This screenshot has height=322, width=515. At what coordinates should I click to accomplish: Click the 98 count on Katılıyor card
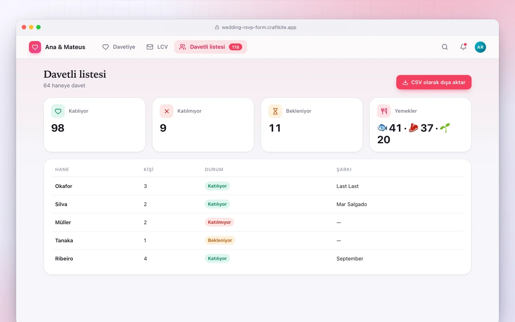click(x=58, y=128)
